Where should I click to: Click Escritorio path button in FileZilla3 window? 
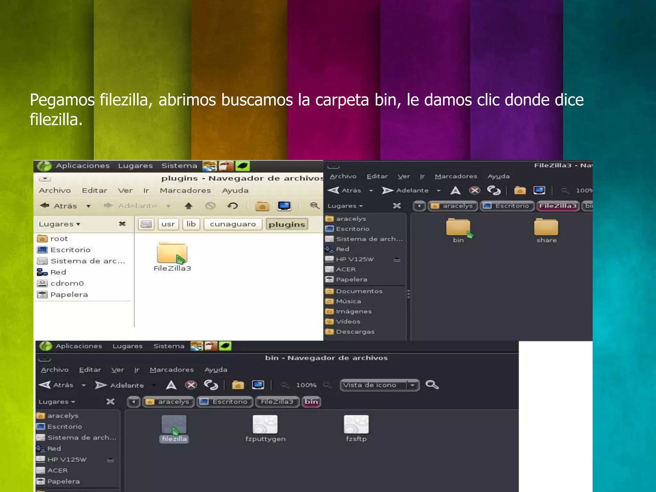click(x=507, y=206)
